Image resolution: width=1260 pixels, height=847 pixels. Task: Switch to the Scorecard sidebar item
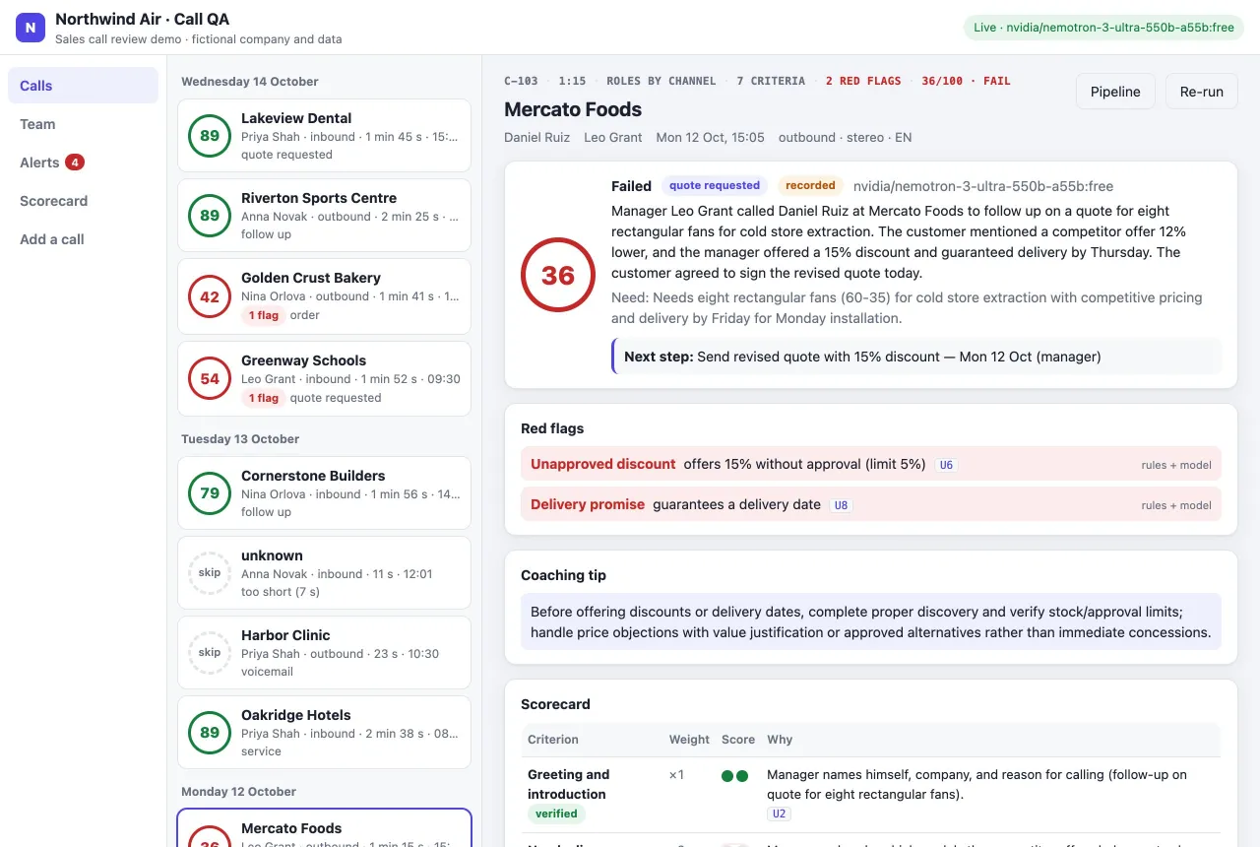click(83, 201)
